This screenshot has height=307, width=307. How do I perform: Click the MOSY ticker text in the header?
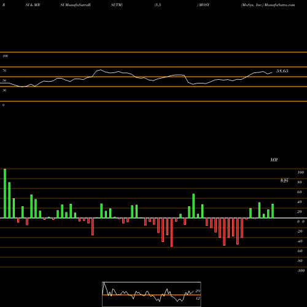point(204,5)
